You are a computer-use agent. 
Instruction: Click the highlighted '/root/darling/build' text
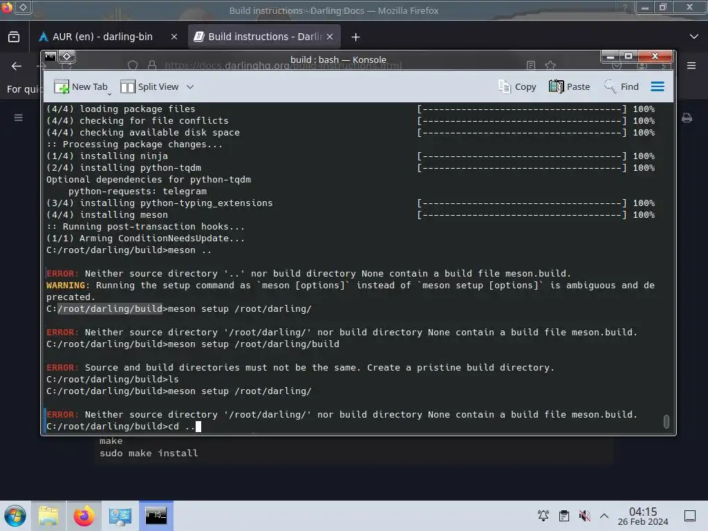coord(110,309)
